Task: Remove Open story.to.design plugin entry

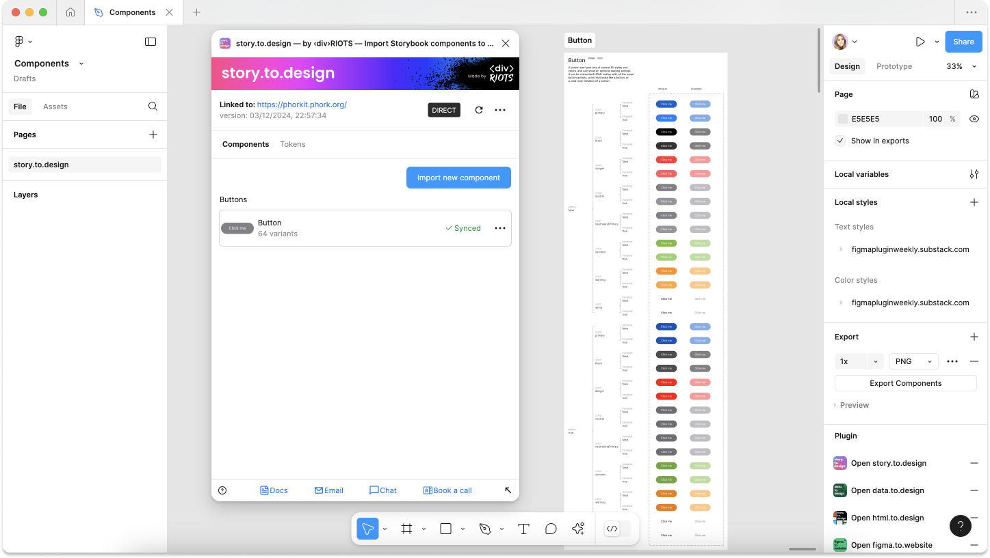Action: (974, 463)
